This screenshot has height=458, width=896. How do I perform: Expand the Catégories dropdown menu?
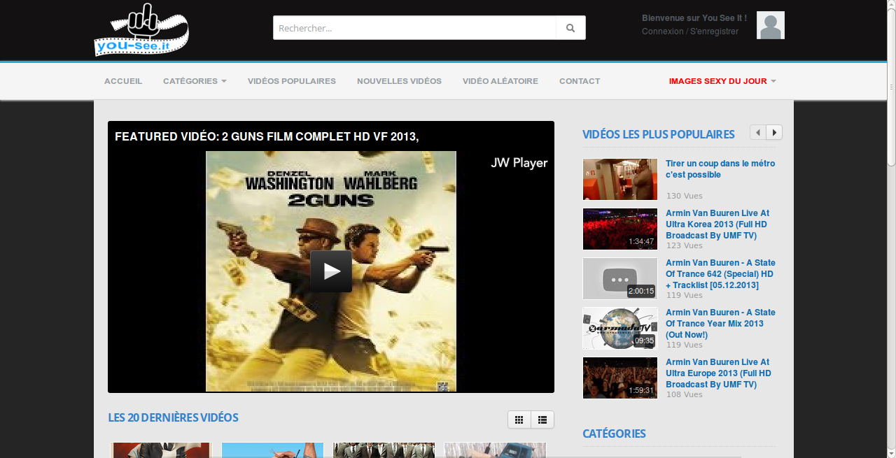195,81
